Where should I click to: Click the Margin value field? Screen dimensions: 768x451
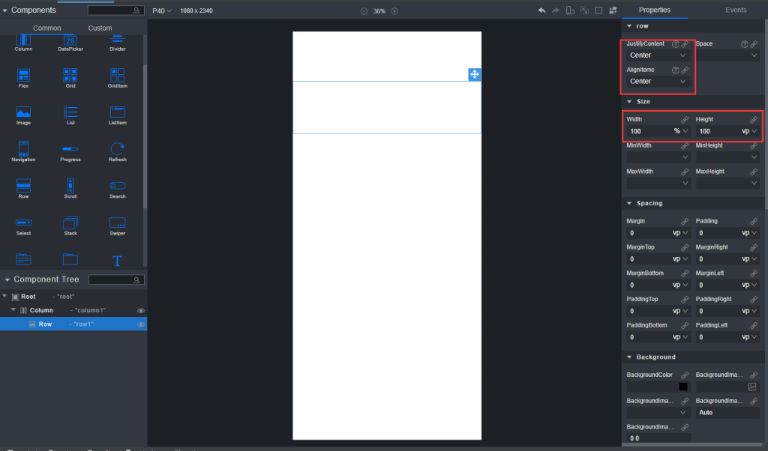coord(649,233)
